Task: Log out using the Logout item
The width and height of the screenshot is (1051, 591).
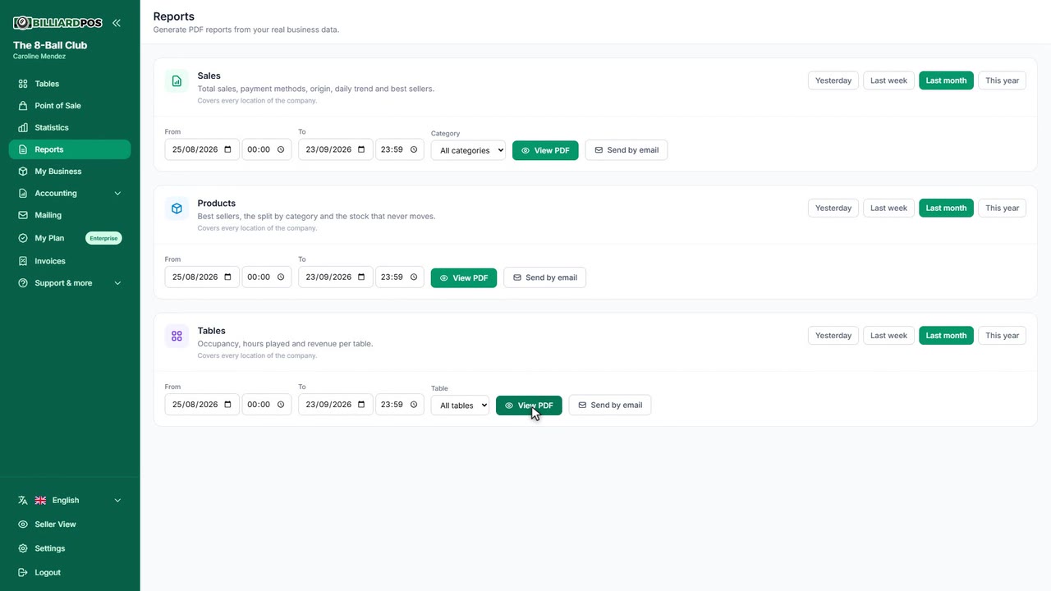Action: pos(70,572)
